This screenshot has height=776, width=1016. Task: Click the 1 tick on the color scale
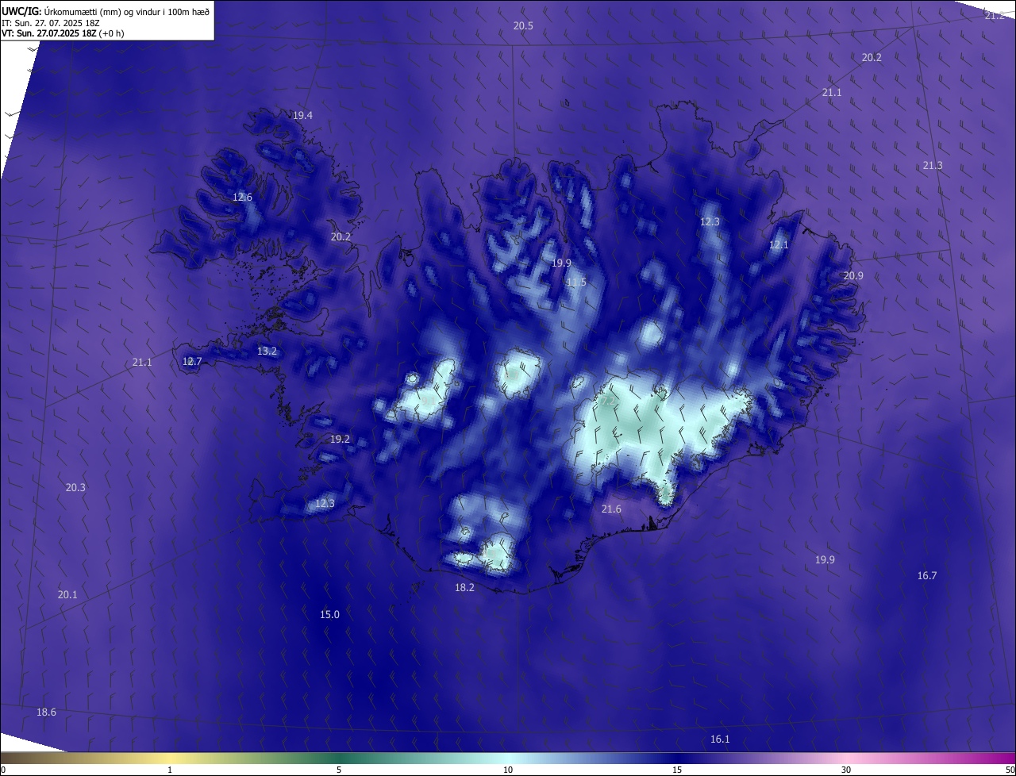coord(170,770)
